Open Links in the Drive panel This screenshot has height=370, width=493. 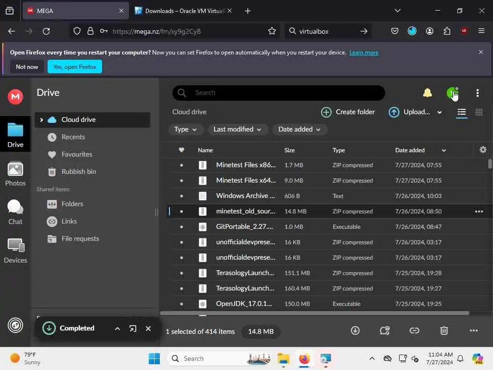click(x=92, y=221)
